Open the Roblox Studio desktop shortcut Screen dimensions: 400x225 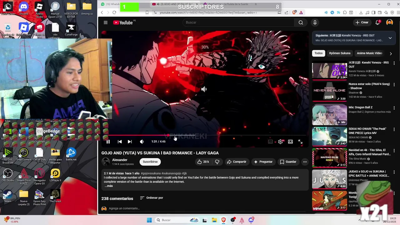[39, 10]
